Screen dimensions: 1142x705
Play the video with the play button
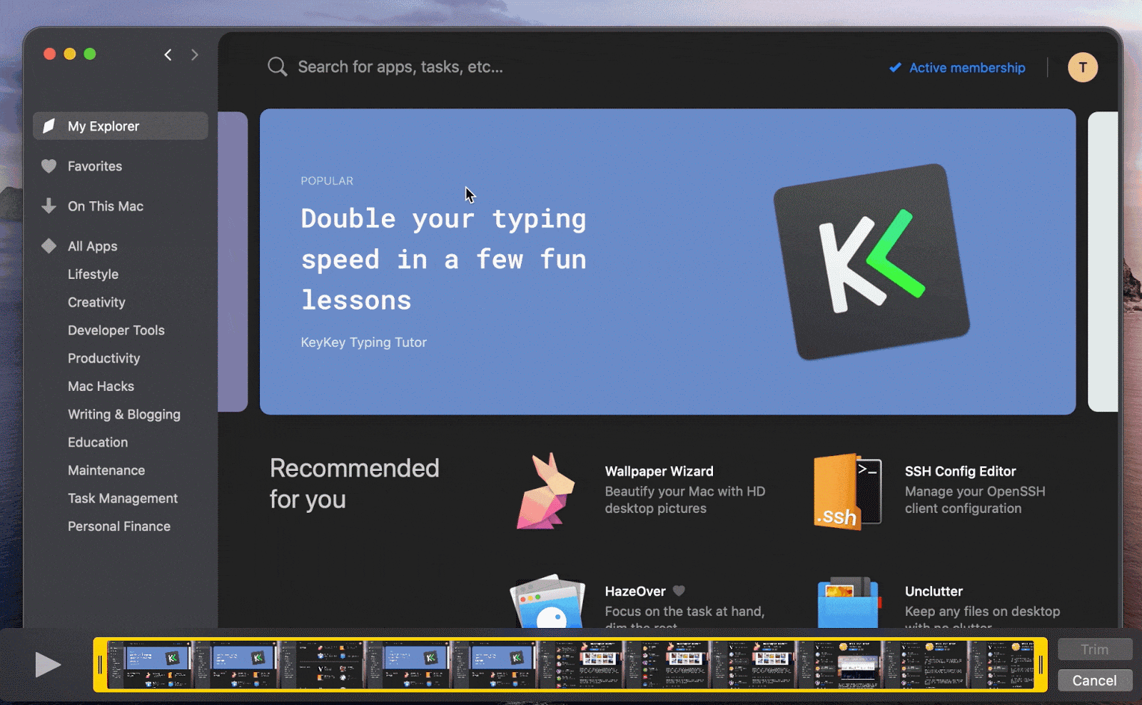click(48, 665)
